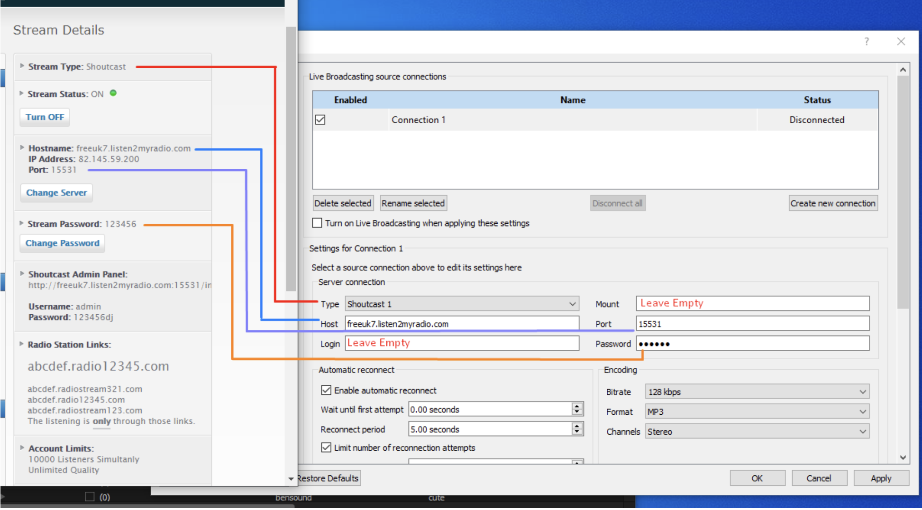Click the Host input field

pos(462,324)
